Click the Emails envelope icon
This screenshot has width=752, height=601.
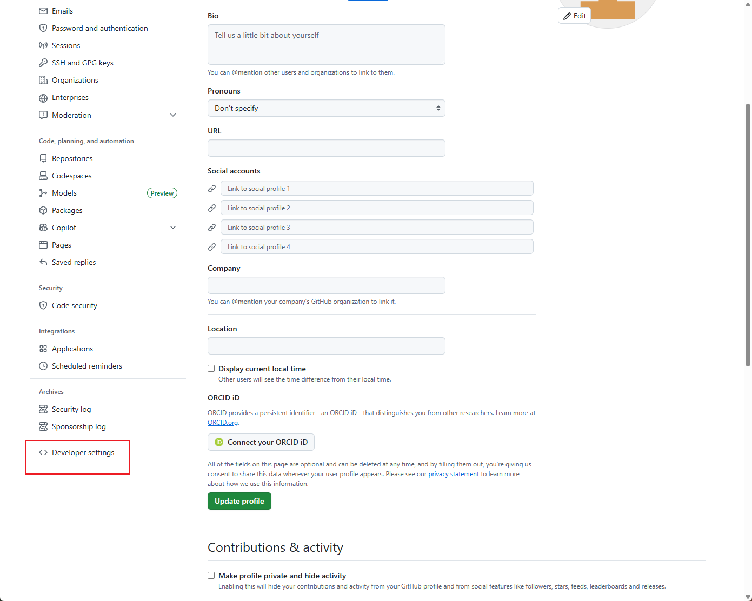[x=43, y=11]
